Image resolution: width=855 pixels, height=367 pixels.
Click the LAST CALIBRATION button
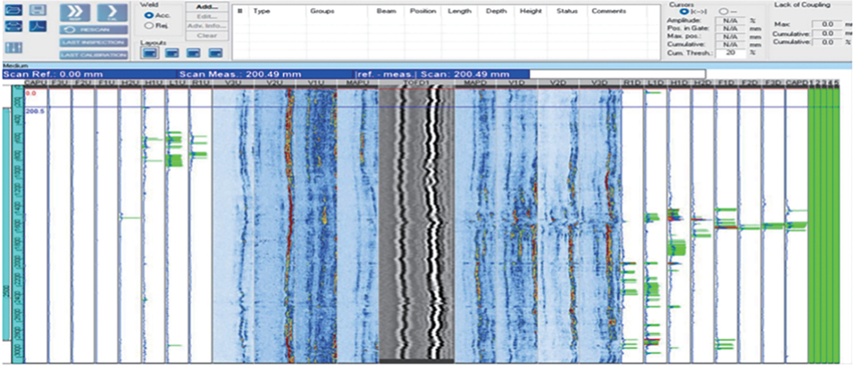coord(93,55)
